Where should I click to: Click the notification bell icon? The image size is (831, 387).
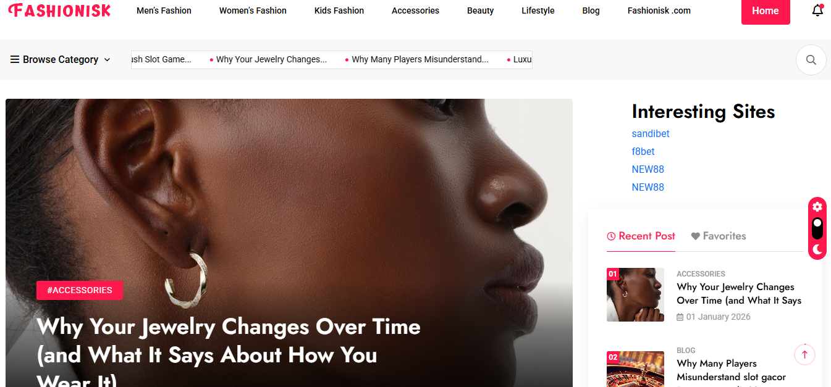point(817,10)
